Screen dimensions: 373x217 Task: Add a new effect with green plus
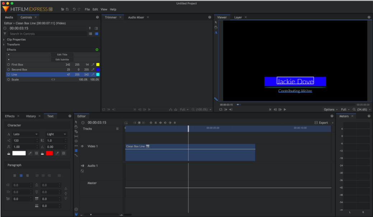tap(97, 49)
